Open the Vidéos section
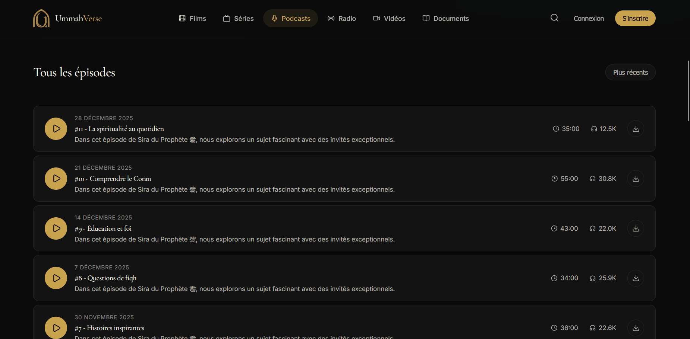Viewport: 690px width, 339px height. (389, 19)
